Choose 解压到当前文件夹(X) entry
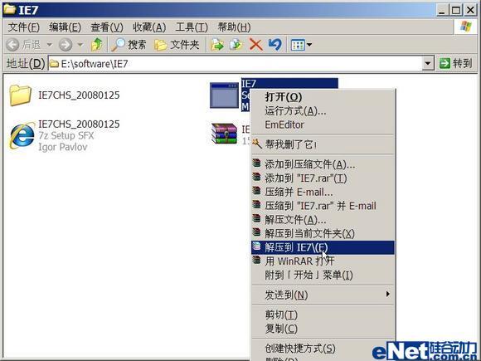481x361 pixels. 323,233
